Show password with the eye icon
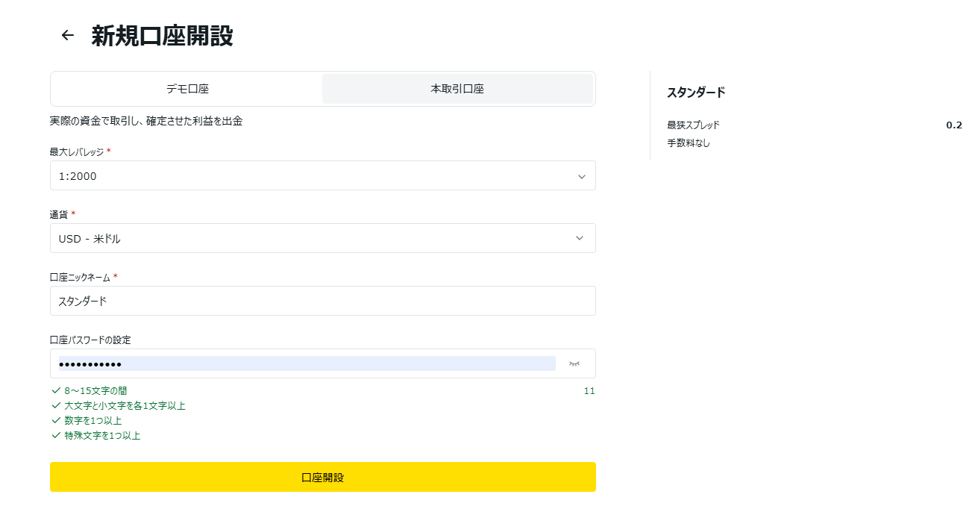The image size is (972, 506). [574, 363]
